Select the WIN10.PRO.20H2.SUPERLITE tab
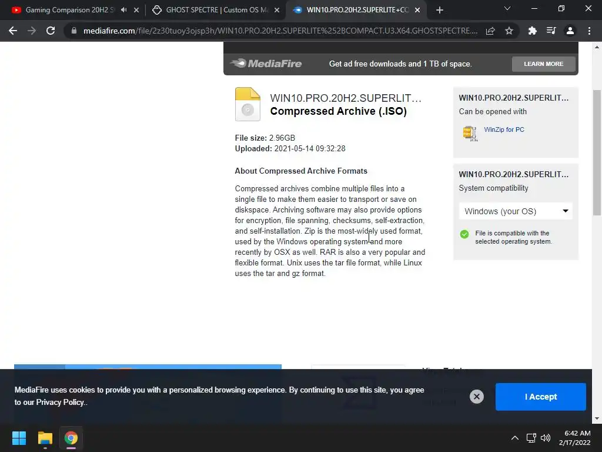Viewport: 602px width, 452px height. coord(357,10)
